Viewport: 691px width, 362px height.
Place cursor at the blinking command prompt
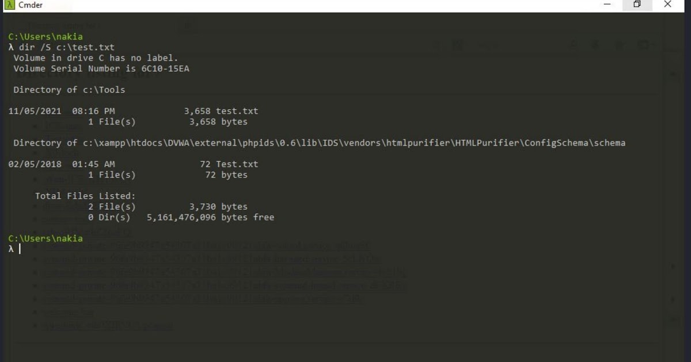(x=20, y=249)
